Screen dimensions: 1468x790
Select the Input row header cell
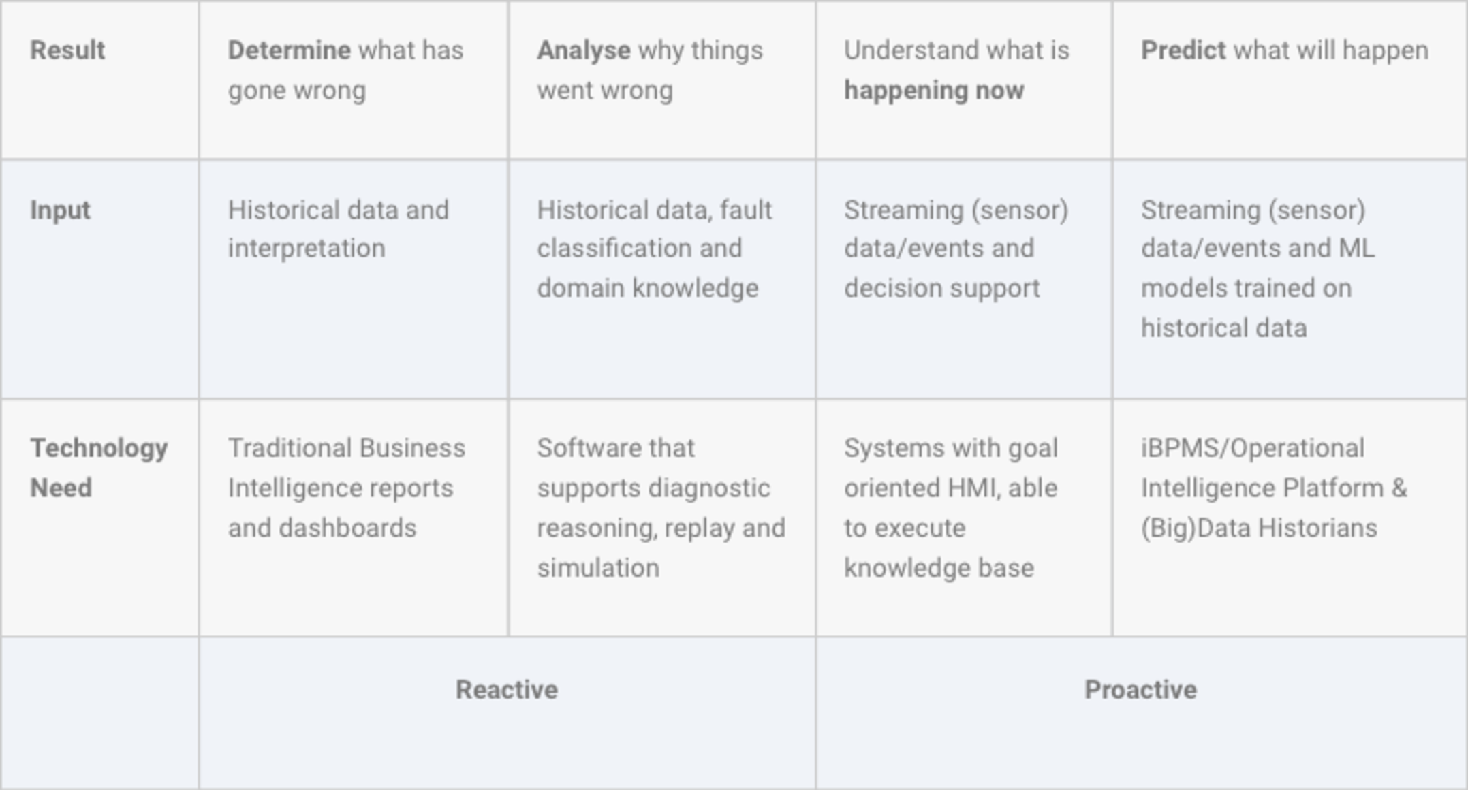(100, 279)
